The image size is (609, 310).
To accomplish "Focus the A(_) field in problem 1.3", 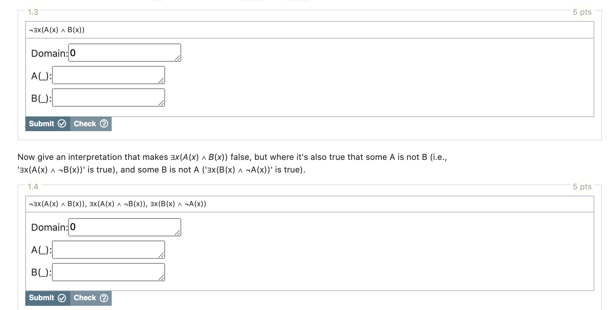I will (109, 75).
